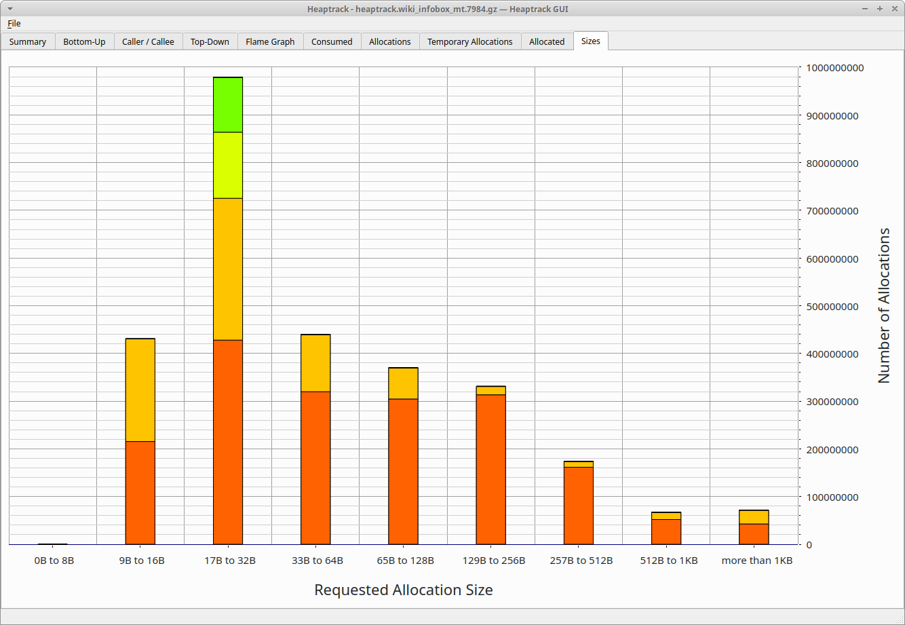Pick the orange segment of 129B to 256B bar
Image resolution: width=905 pixels, height=625 pixels.
(x=490, y=468)
